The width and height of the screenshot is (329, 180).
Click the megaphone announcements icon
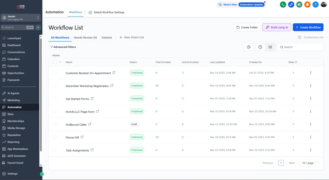pos(299,4)
